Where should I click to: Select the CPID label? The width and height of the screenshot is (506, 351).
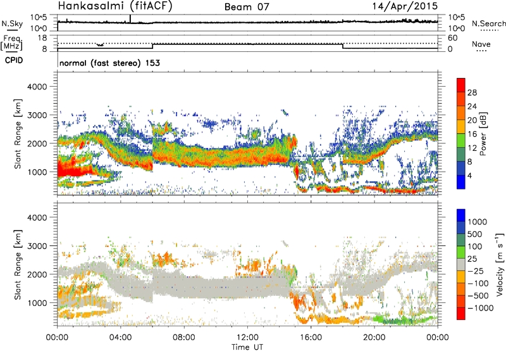tap(14, 60)
